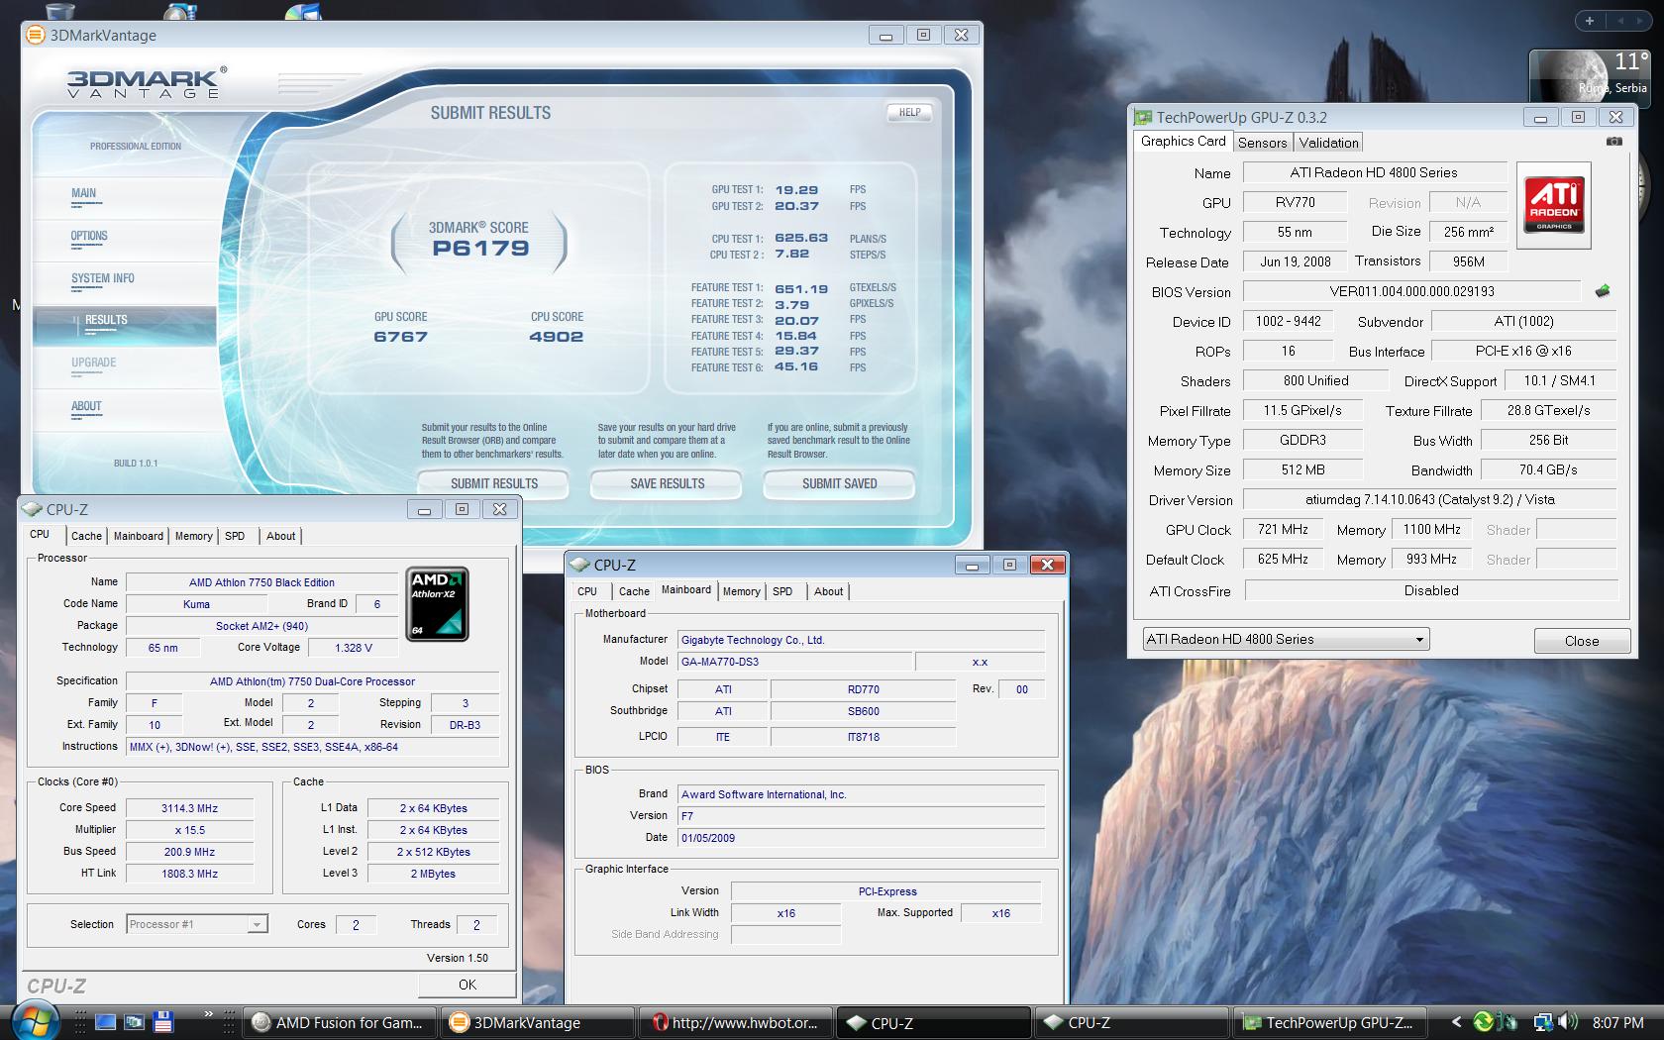Viewport: 1664px width, 1040px height.
Task: Click the Chipset RD770 value in CPU-Z
Action: tap(863, 689)
